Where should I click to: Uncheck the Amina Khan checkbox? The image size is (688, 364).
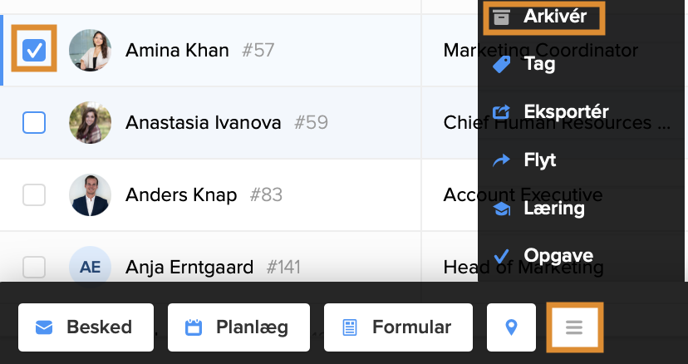pos(34,51)
